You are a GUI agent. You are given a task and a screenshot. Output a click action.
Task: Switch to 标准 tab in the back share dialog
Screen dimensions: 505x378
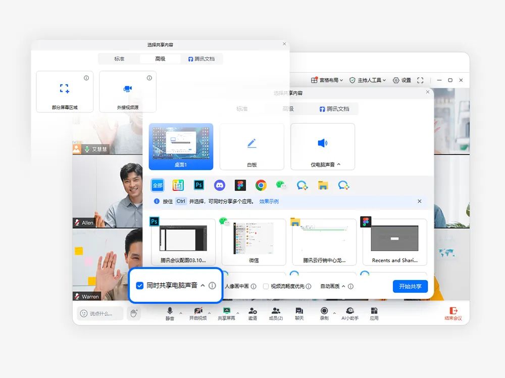119,59
